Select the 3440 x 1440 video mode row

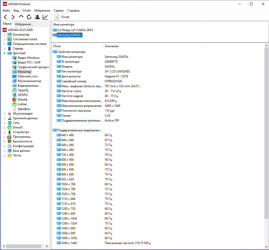pos(104,243)
